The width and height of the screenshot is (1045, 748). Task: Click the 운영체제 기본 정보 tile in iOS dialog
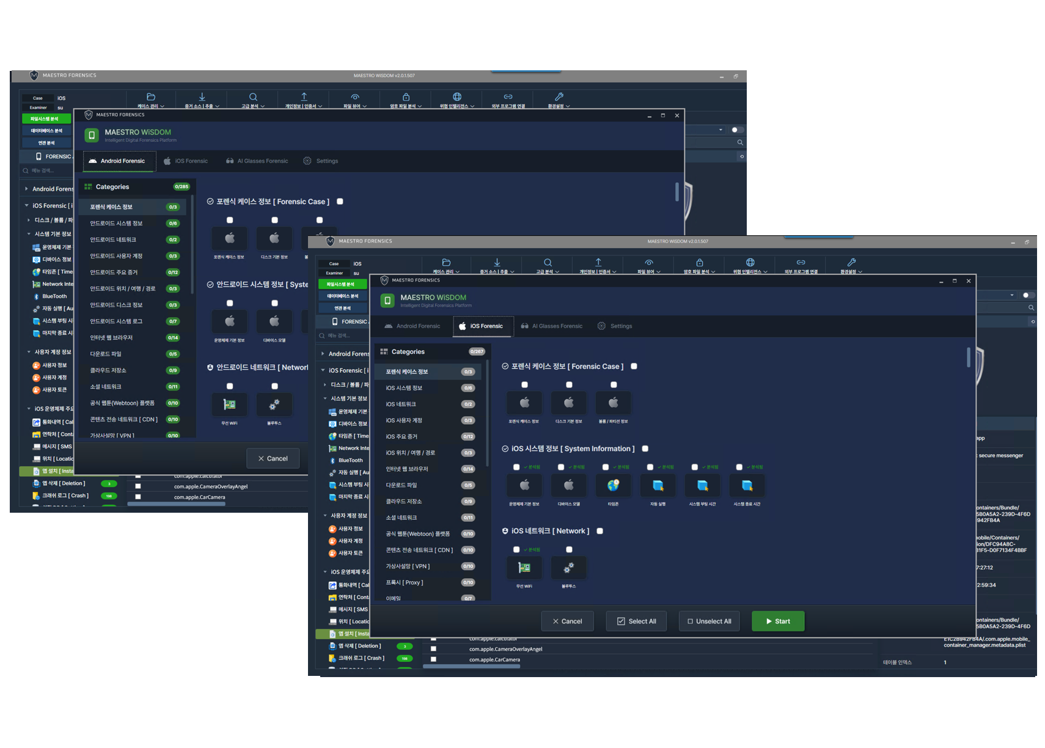coord(524,485)
